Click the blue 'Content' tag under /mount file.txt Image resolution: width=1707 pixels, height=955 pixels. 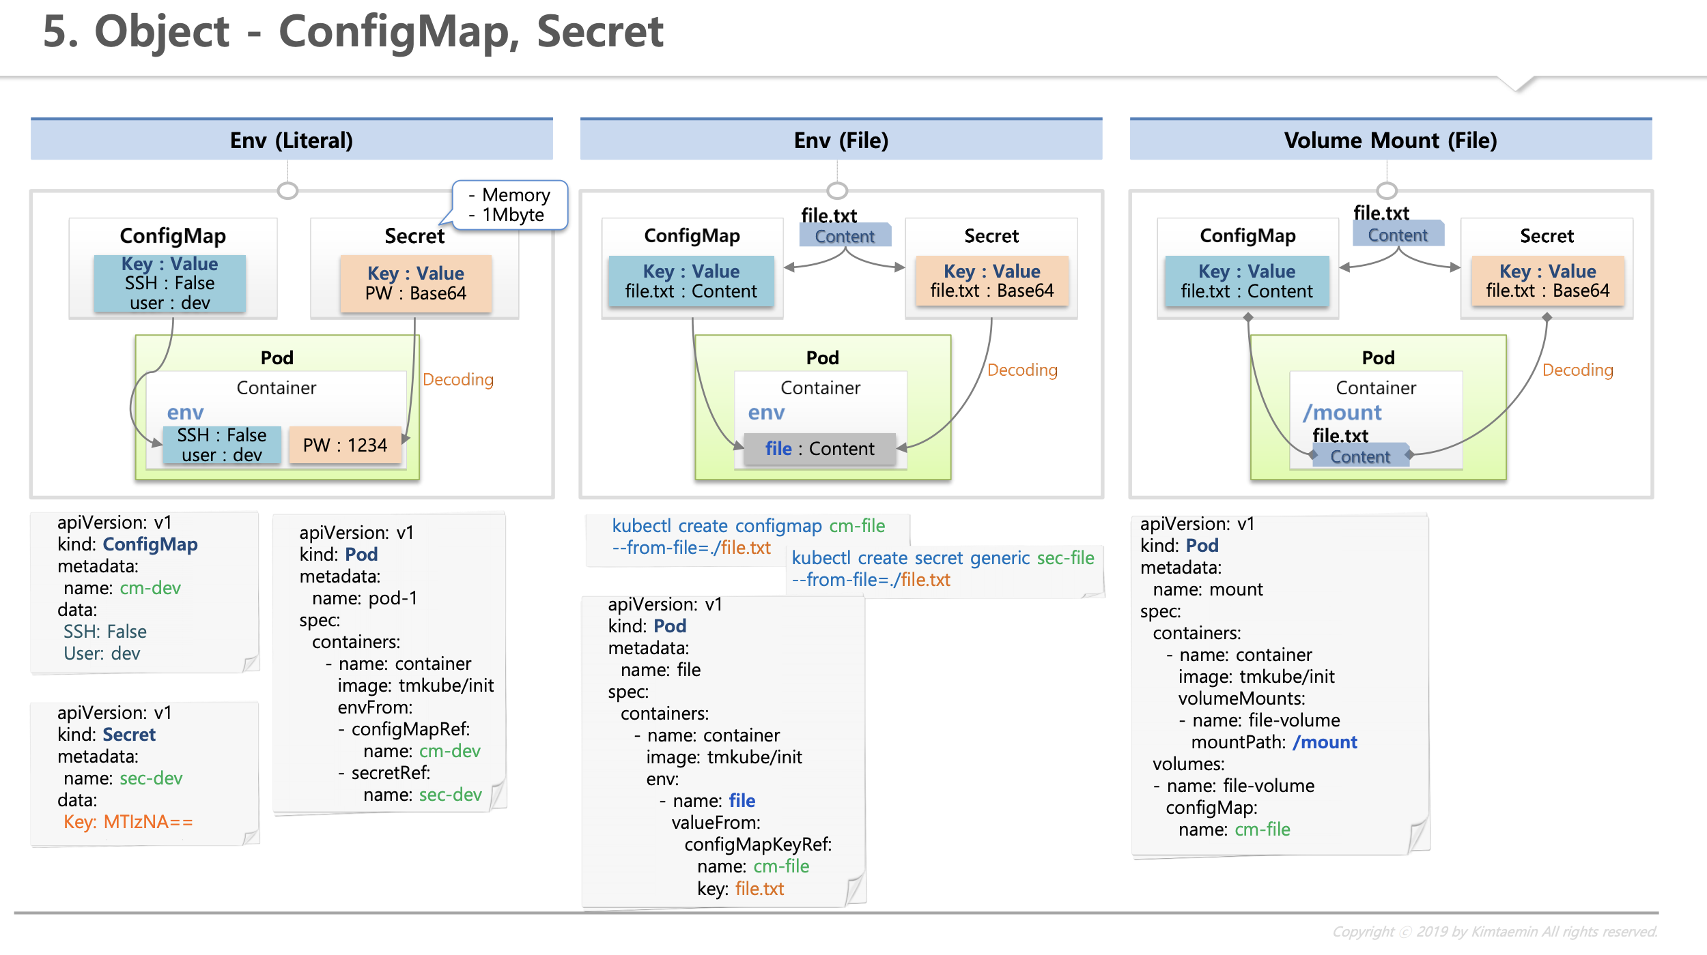click(1360, 456)
